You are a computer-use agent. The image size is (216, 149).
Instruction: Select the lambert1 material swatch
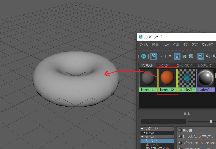(x=148, y=80)
